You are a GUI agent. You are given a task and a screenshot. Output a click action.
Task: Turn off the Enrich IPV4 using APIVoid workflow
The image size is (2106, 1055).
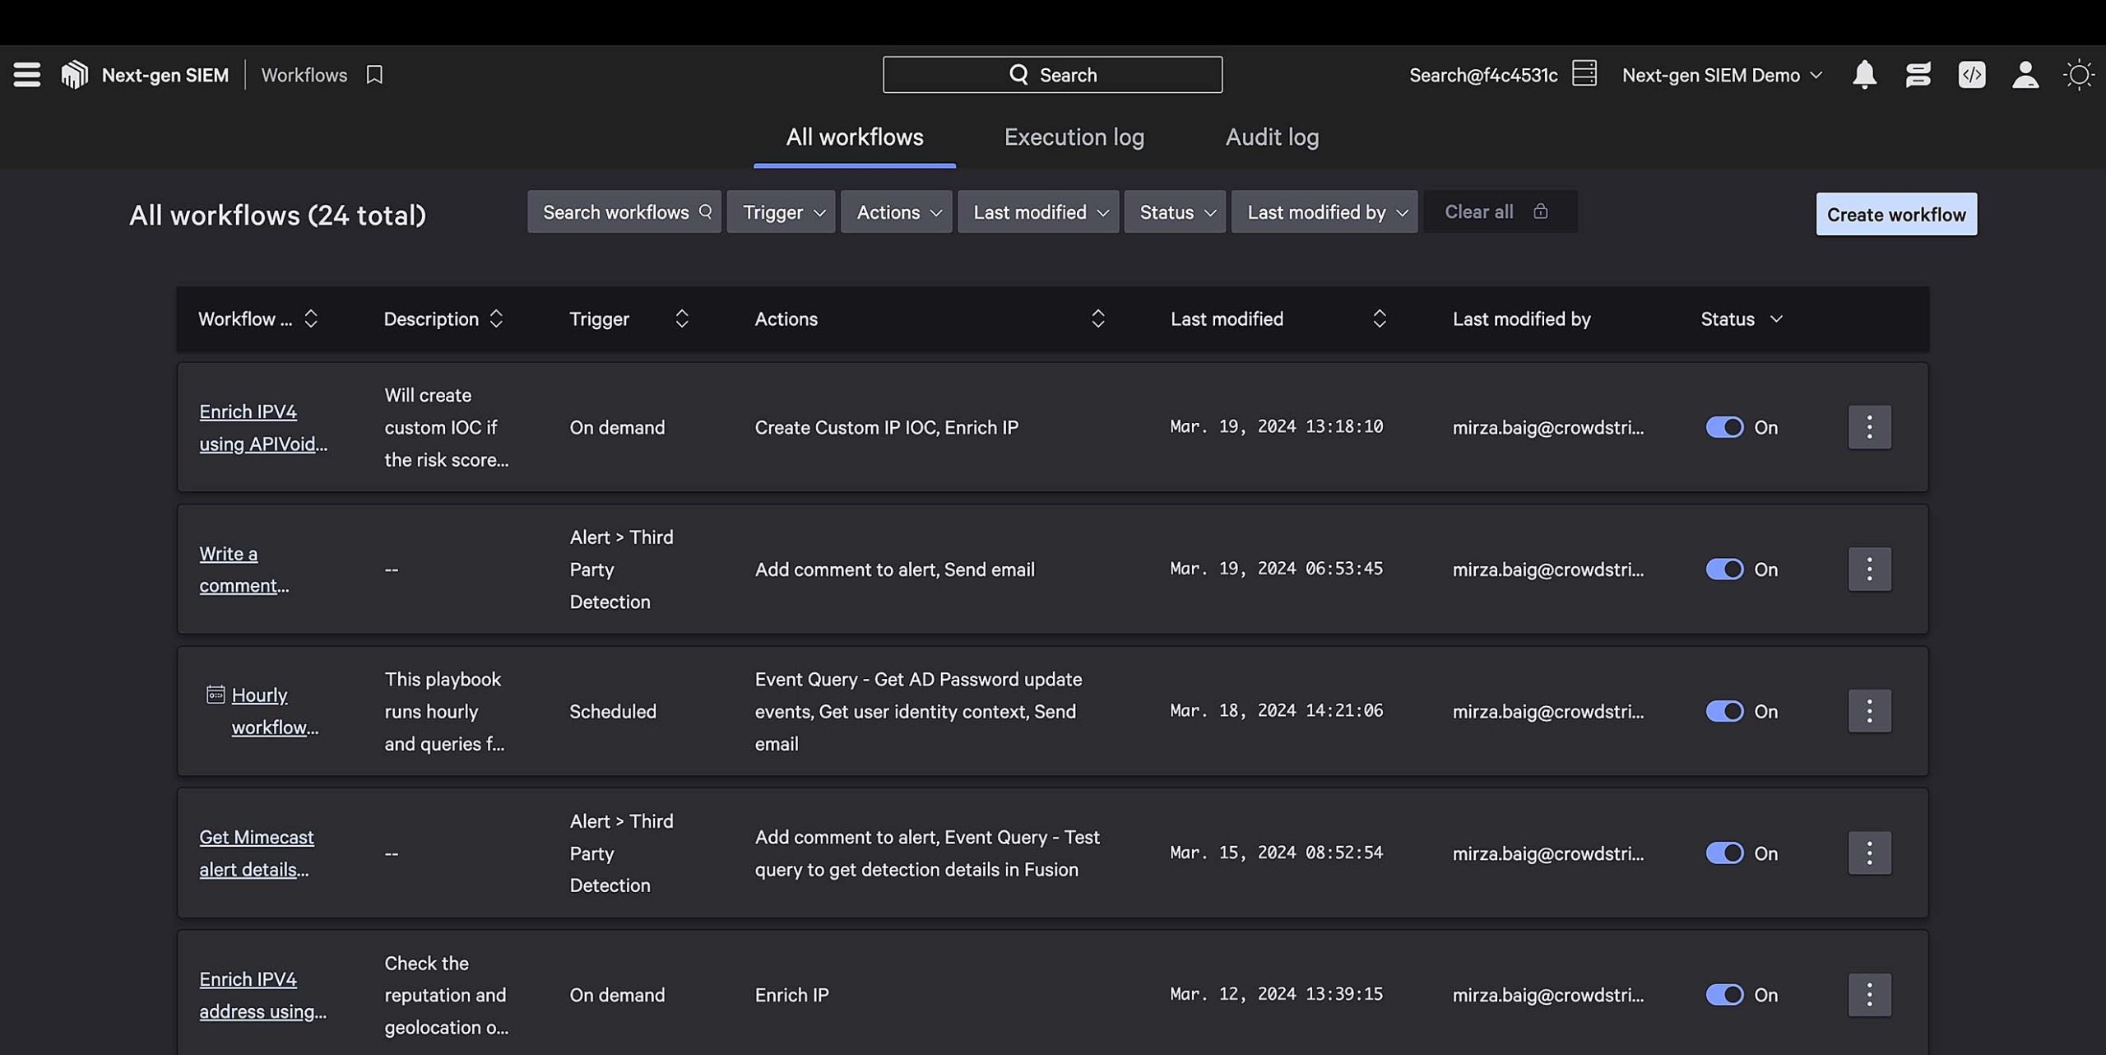click(x=1724, y=427)
